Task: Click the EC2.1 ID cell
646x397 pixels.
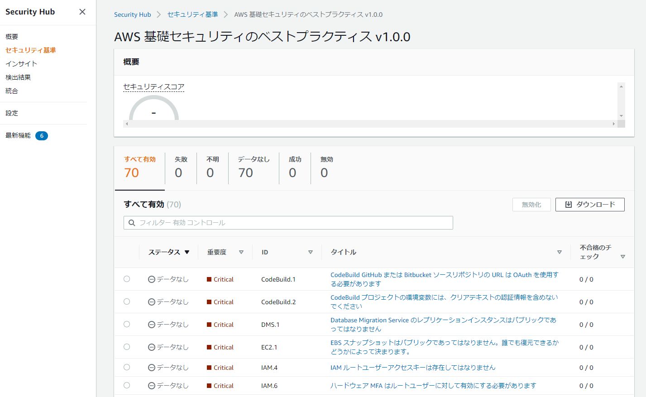Action: (269, 347)
